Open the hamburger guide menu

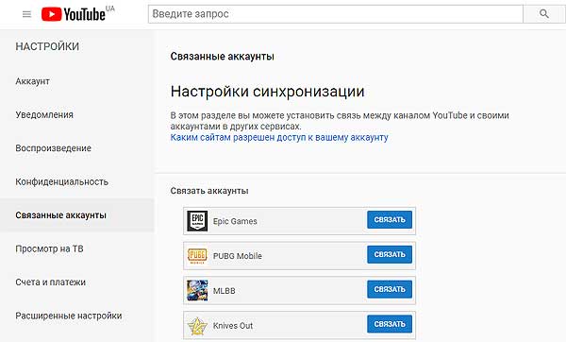[26, 14]
